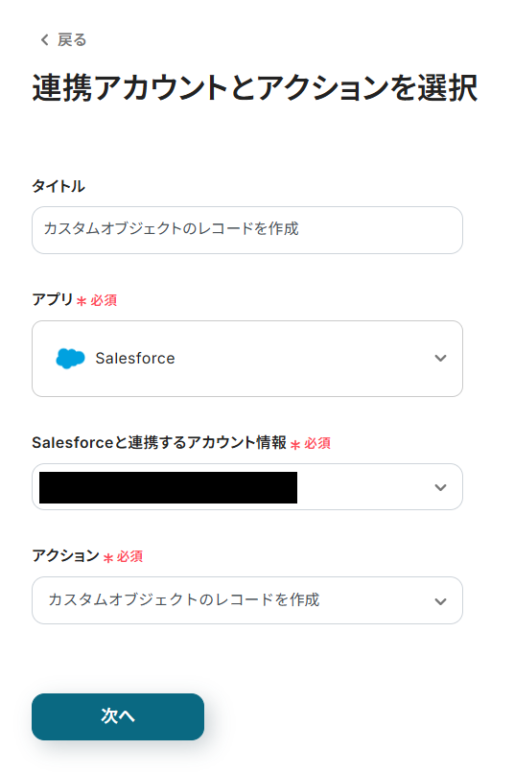
Task: Click the action dropdown chevron arrow
Action: click(x=440, y=601)
